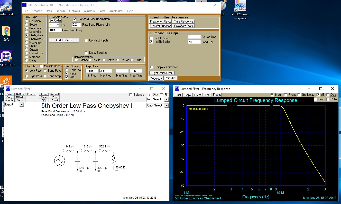Select the L1 1.142 uH inductor symbol
The image size is (341, 204).
coord(69,151)
